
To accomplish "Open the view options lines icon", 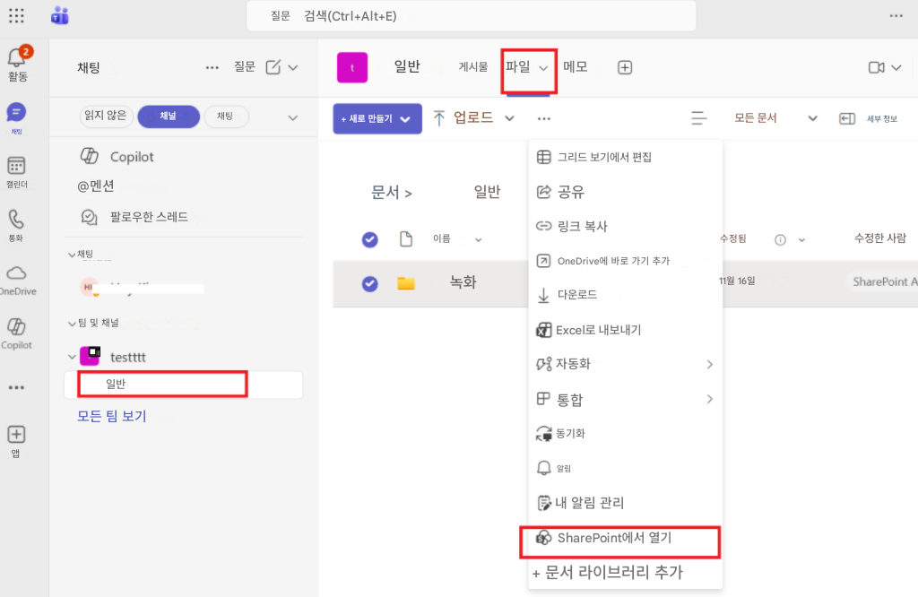I will point(698,118).
